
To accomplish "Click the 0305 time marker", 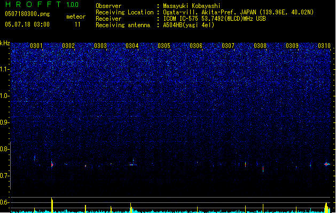I will (x=164, y=46).
